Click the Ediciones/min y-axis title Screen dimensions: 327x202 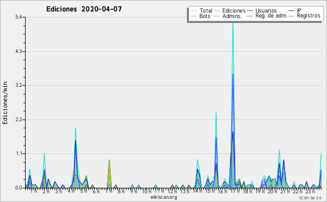point(5,103)
